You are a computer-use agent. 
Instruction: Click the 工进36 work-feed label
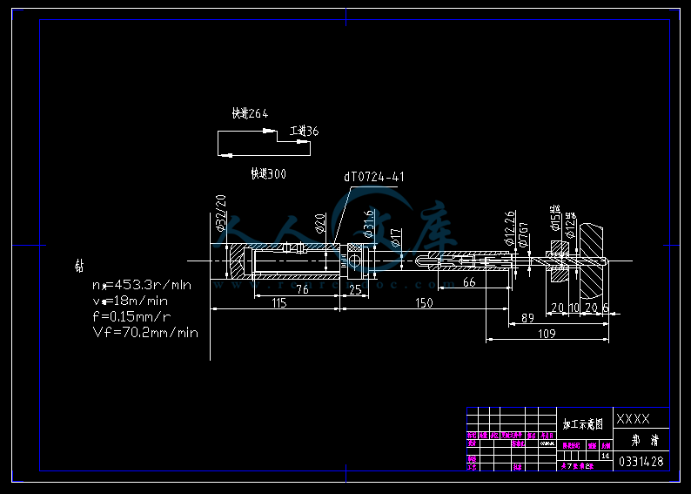point(304,131)
